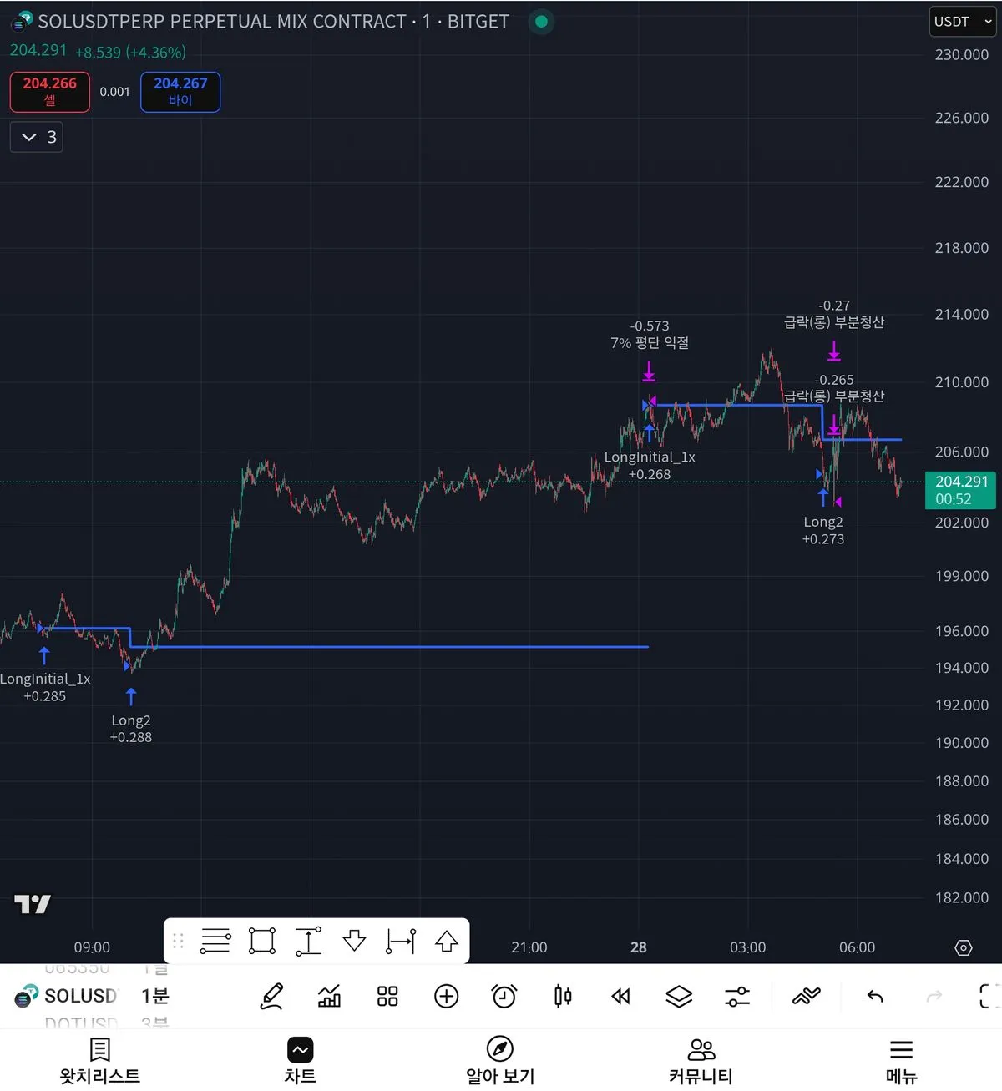This screenshot has width=1002, height=1091.
Task: Click the 7% 평단 익절 trade marker label
Action: [x=650, y=335]
